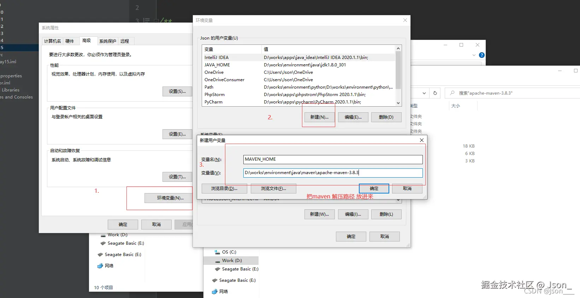Click system variables list scroll-down arrow
580x298 pixels.
pyautogui.click(x=398, y=200)
